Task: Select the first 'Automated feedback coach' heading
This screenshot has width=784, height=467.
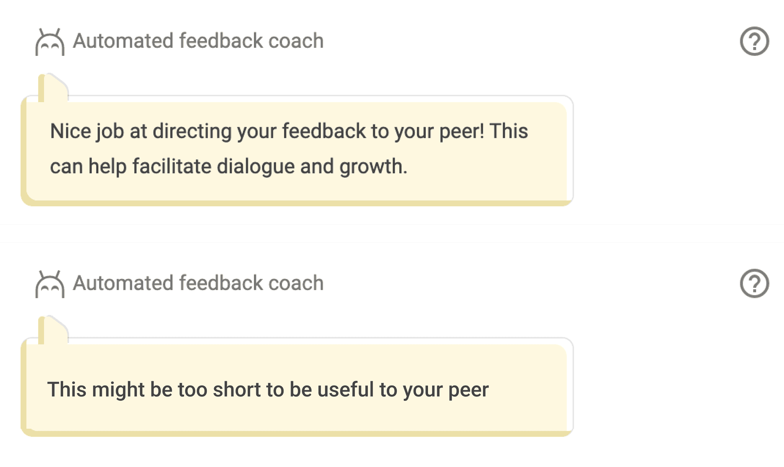Action: [x=198, y=41]
